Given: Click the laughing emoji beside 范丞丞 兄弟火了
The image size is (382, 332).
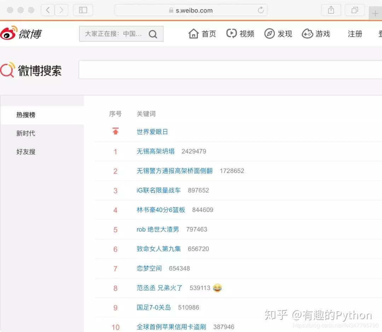Looking at the screenshot, I should tap(218, 288).
